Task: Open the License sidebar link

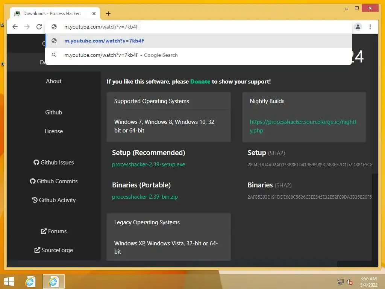Action: (53, 131)
